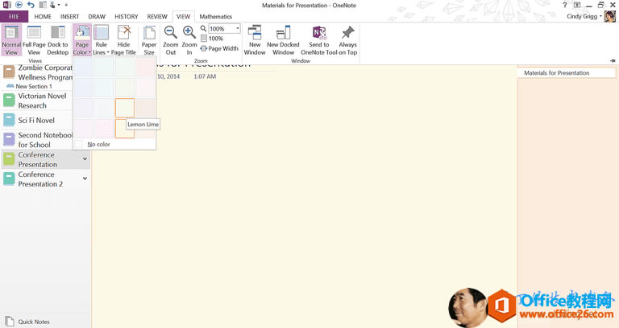Switch to Full Page View

[x=34, y=39]
